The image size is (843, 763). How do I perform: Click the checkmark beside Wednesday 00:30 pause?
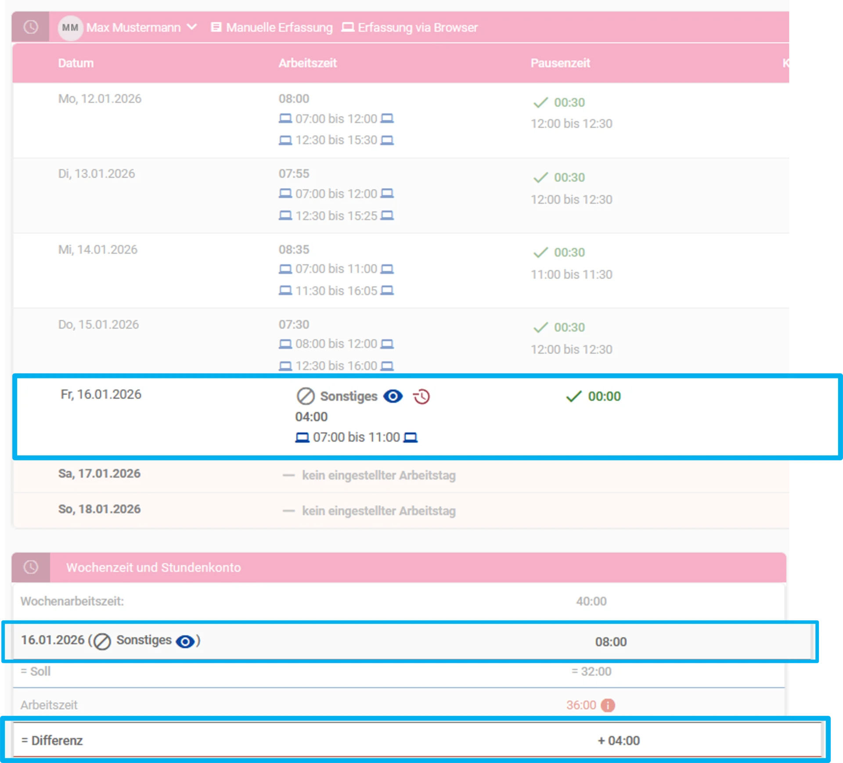point(540,252)
